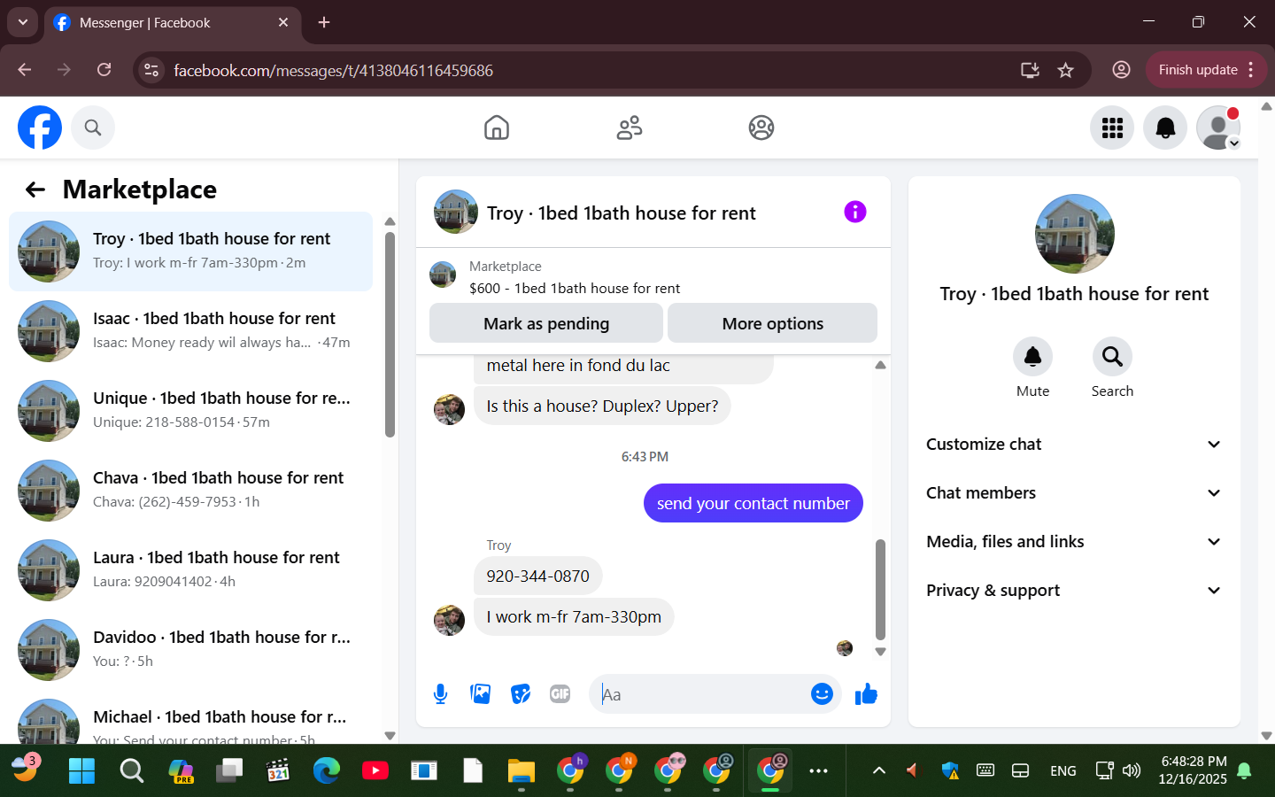Mute the conversation with the bell icon
This screenshot has height=797, width=1275.
point(1032,357)
